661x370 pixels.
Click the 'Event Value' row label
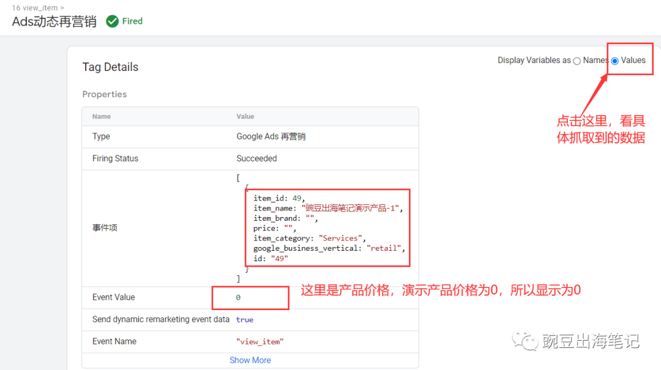(x=114, y=297)
